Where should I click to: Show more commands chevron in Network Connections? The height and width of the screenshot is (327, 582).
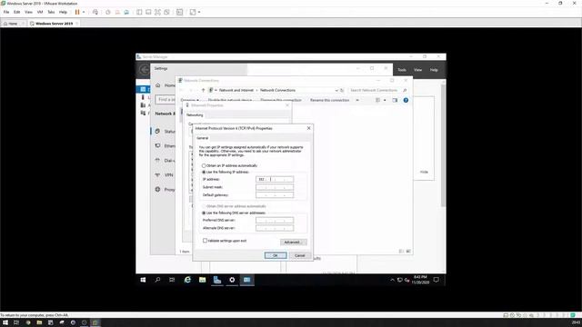coord(357,100)
